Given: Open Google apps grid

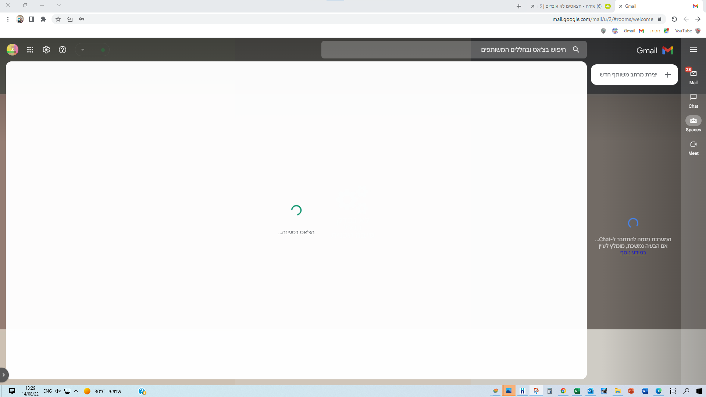Looking at the screenshot, I should point(30,50).
